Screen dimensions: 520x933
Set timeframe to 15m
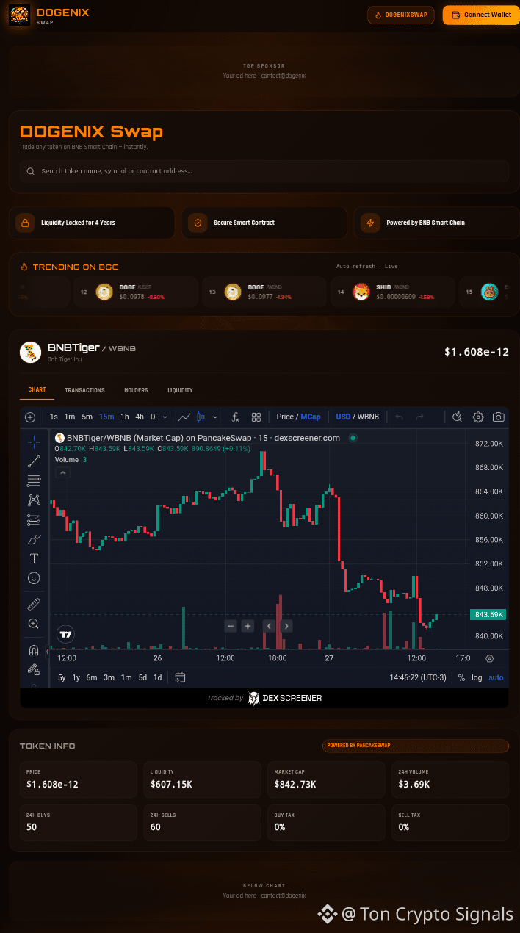pos(106,417)
